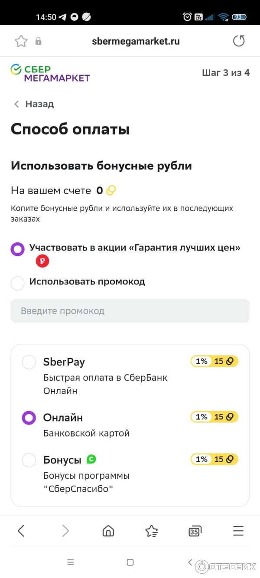Focus the Введите промокод field

(130, 311)
